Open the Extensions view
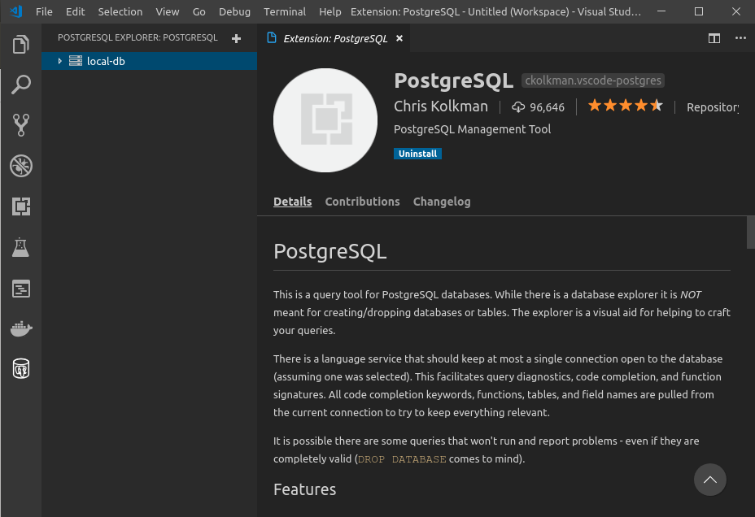Viewport: 755px width, 517px height. (20, 206)
